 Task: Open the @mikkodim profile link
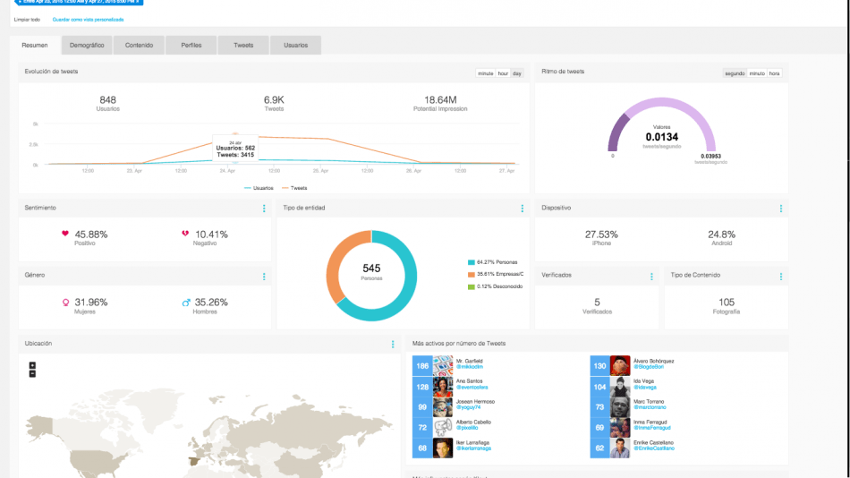(x=470, y=367)
